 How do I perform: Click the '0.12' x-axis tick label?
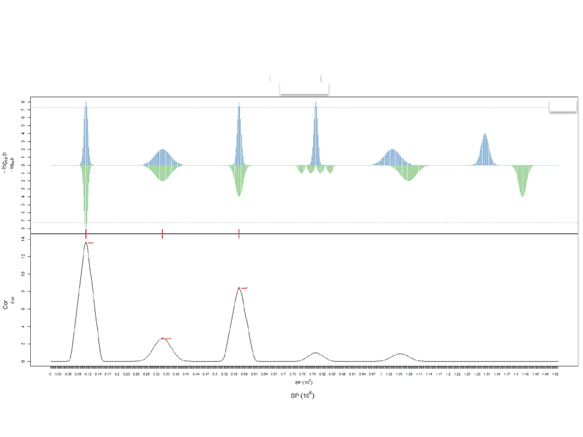(88, 374)
